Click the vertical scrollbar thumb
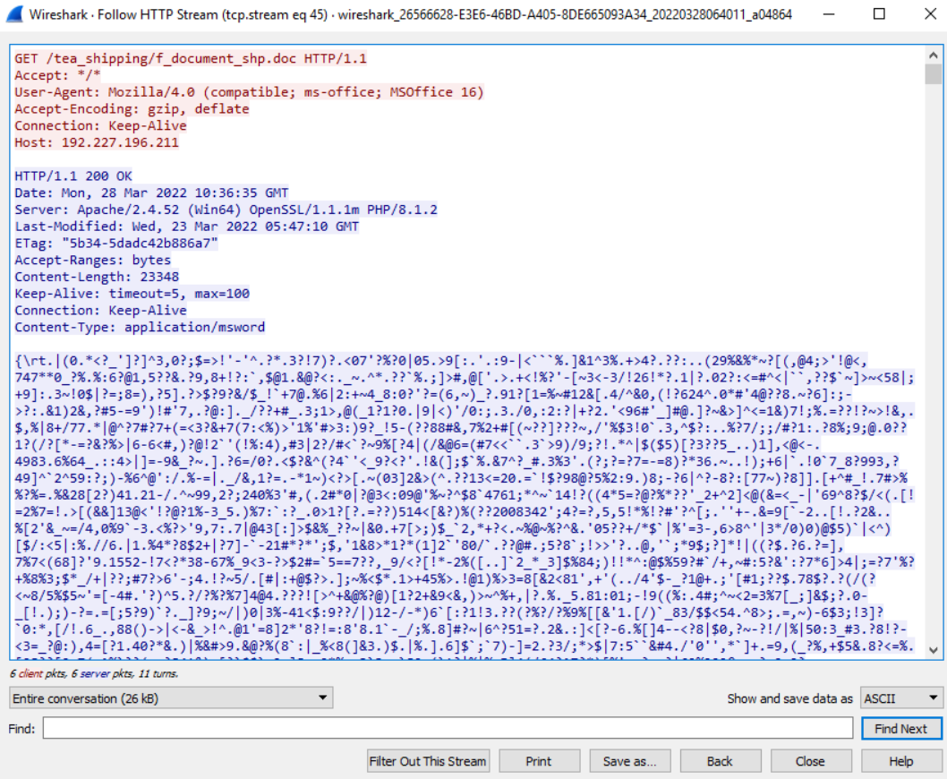This screenshot has width=947, height=779. point(933,73)
